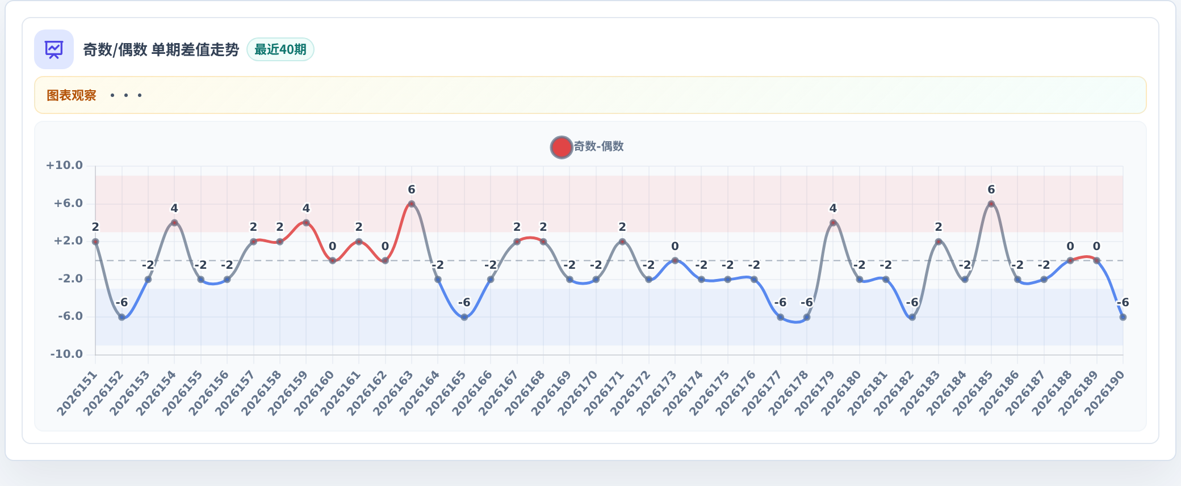Image resolution: width=1181 pixels, height=486 pixels.
Task: Click the +10.0 y-axis label
Action: point(64,166)
